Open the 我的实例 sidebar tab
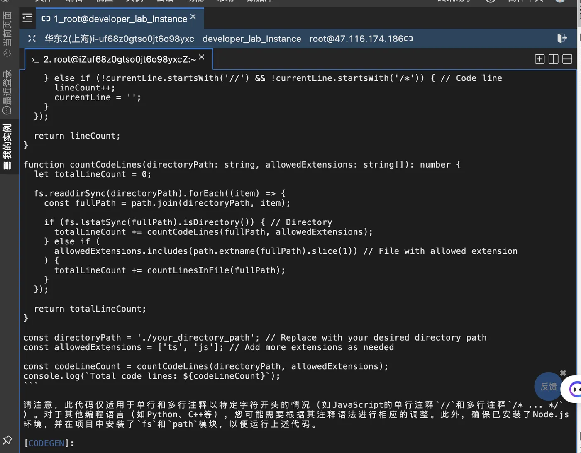The height and width of the screenshot is (453, 581). 7,147
